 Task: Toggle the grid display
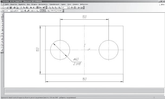(x=32, y=11)
